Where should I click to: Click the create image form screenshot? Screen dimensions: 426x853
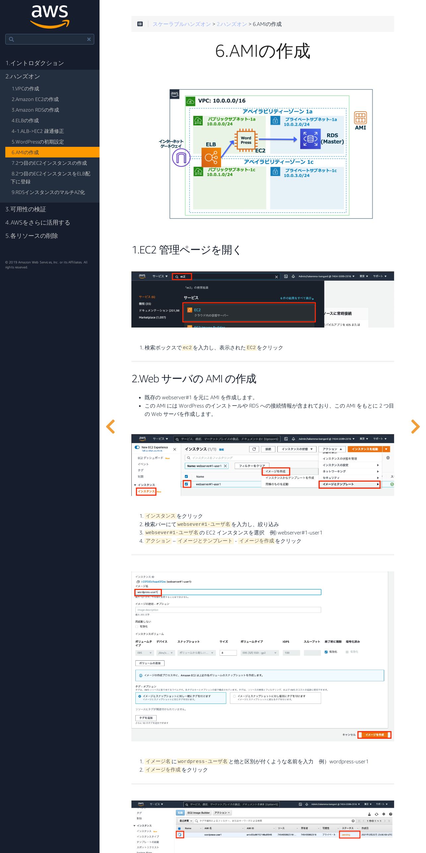pyautogui.click(x=263, y=656)
